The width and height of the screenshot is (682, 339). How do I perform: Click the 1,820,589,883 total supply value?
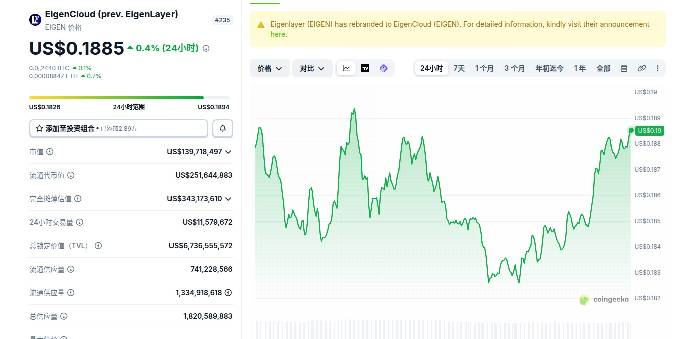point(208,316)
